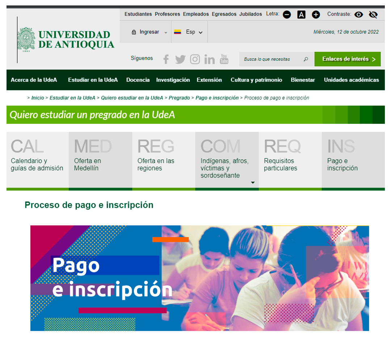Open the Pregrado breadcrumb link

pyautogui.click(x=179, y=98)
